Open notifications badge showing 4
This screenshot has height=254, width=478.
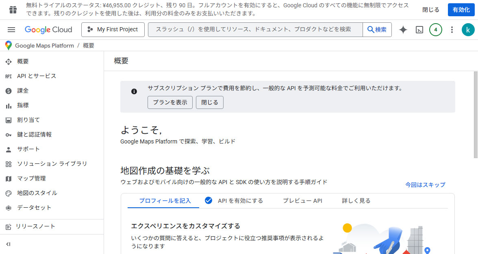tap(436, 30)
